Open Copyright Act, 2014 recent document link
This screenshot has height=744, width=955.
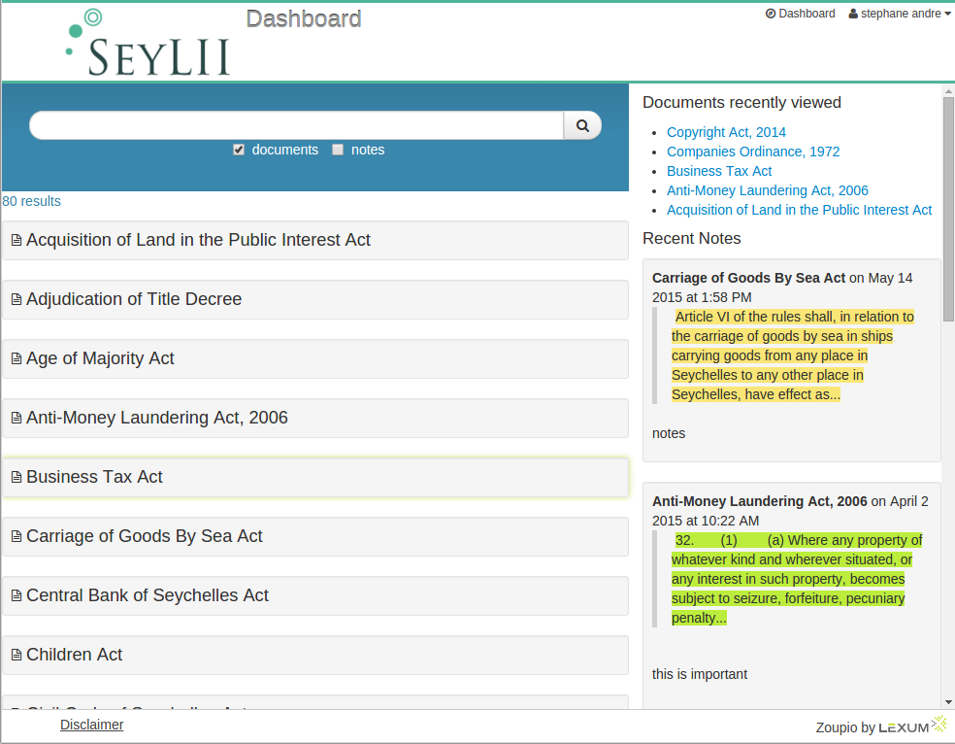[x=726, y=132]
